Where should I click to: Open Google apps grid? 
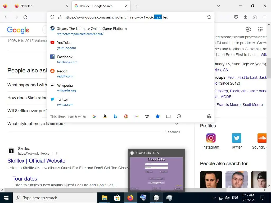click(260, 29)
